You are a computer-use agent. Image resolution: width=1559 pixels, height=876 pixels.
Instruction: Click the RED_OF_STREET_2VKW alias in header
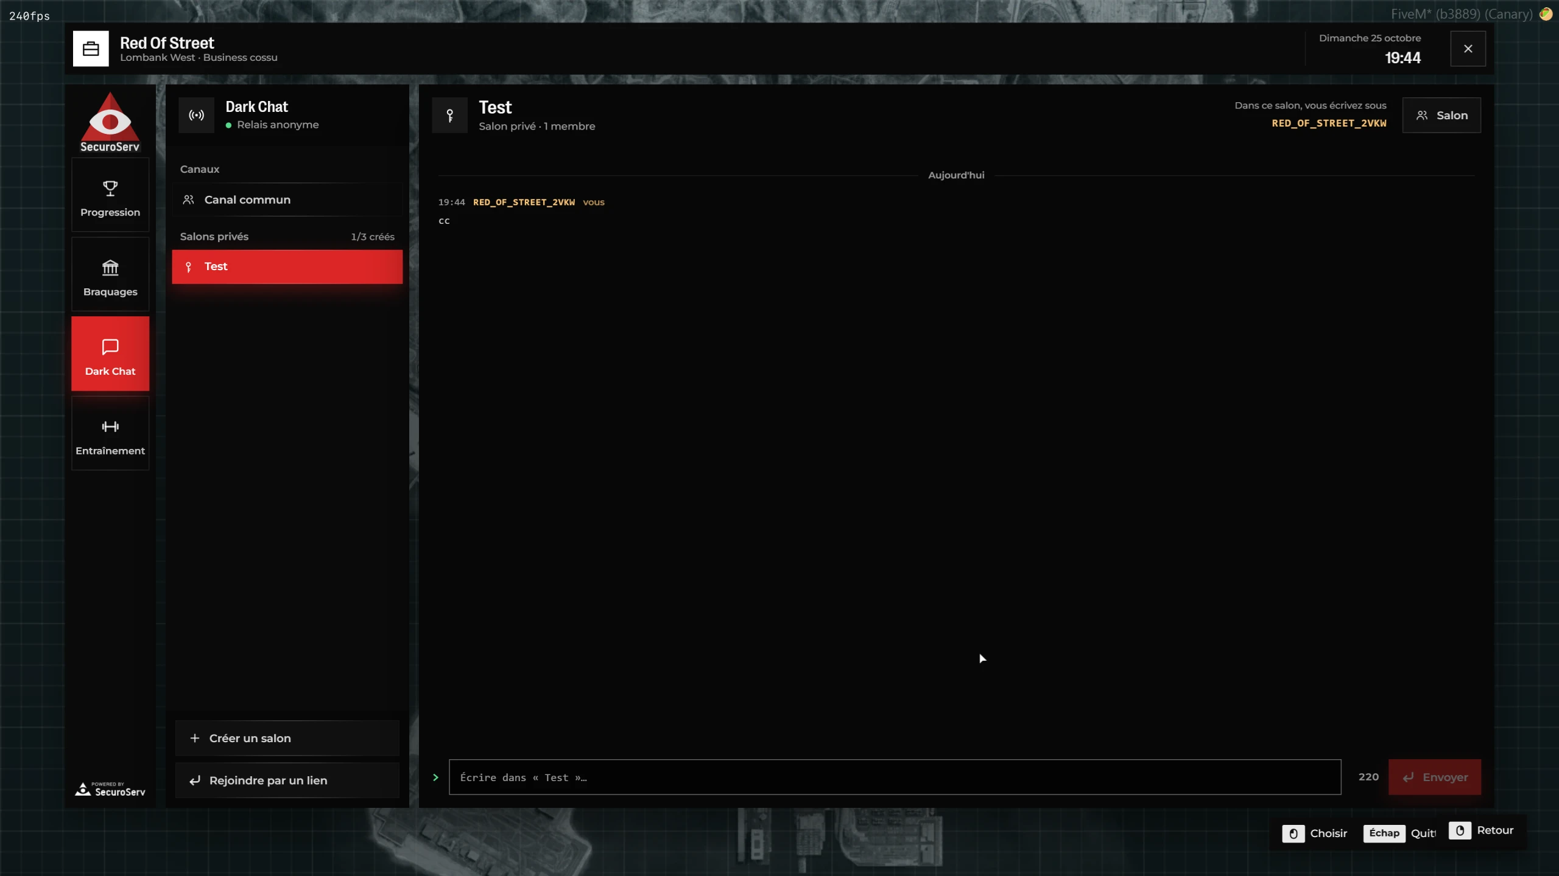1329,123
